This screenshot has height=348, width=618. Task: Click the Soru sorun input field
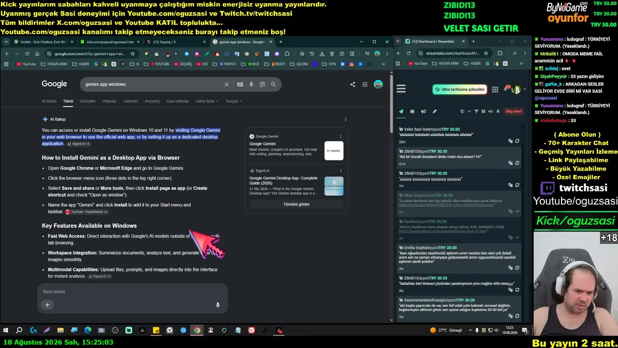[x=132, y=291]
